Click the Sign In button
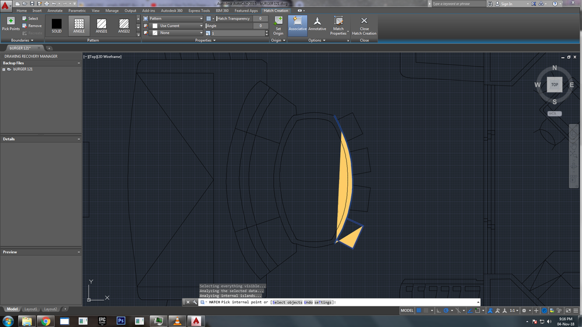This screenshot has width=582, height=327. tap(504, 3)
